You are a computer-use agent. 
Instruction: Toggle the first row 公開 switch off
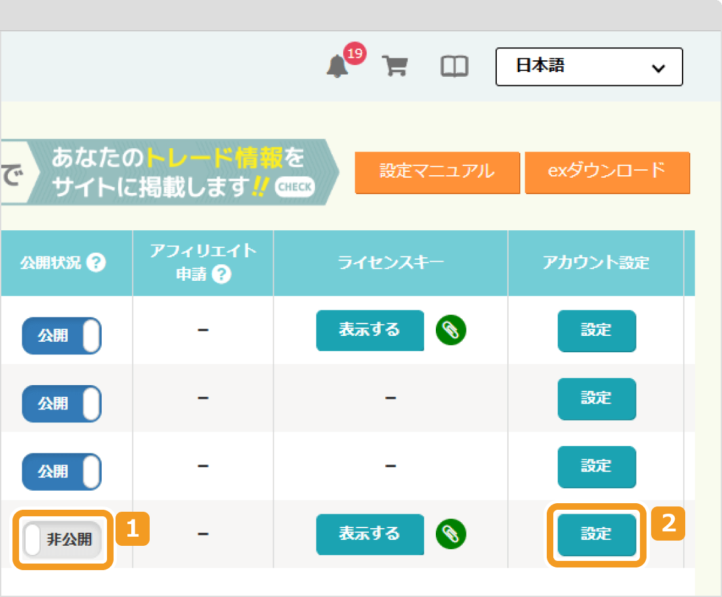62,335
